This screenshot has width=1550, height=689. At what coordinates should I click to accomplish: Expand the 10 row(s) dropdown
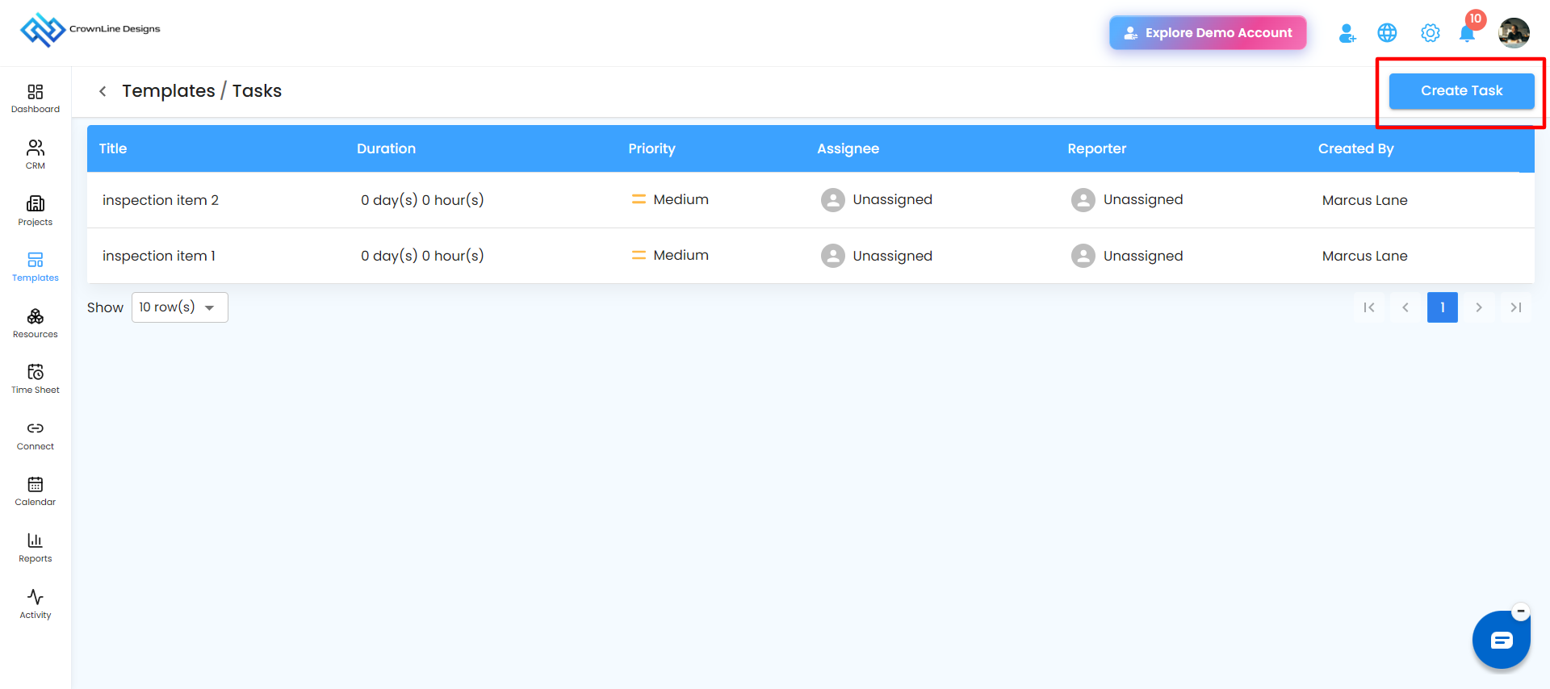tap(180, 307)
